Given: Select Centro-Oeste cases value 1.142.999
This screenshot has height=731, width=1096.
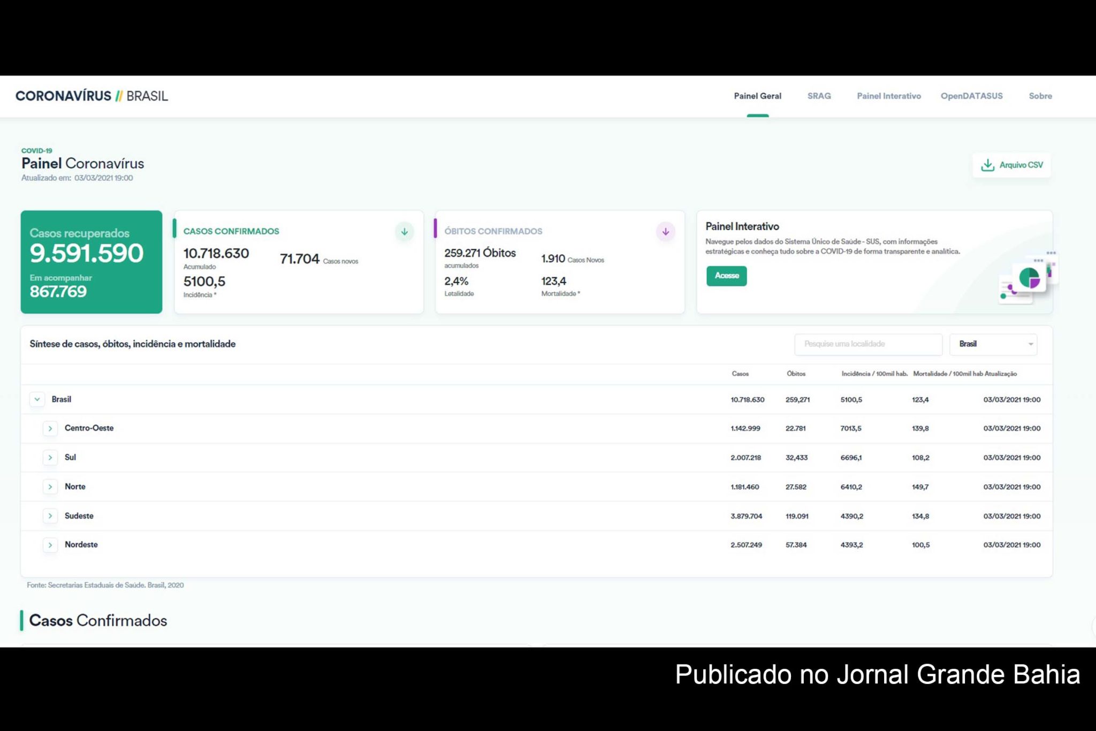Looking at the screenshot, I should 745,428.
